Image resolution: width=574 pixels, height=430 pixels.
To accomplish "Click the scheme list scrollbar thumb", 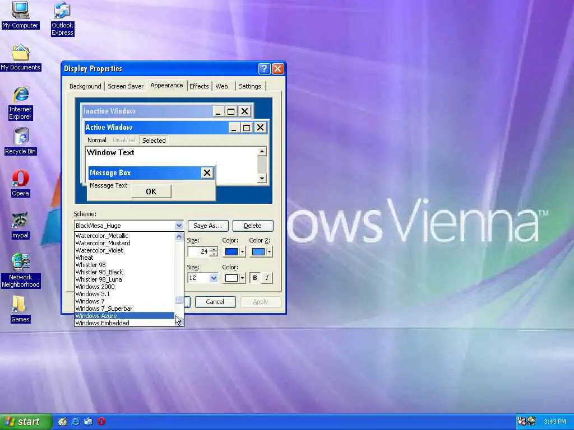I will tap(179, 300).
